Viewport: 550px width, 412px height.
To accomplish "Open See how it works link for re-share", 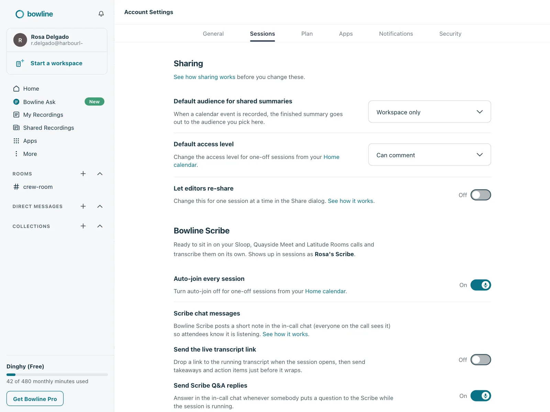I will (351, 201).
